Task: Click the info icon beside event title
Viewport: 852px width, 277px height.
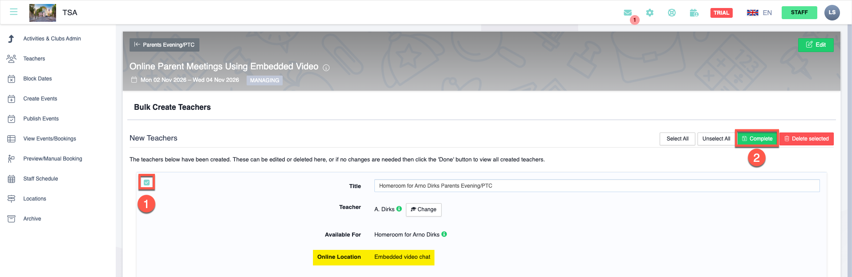Action: (326, 68)
